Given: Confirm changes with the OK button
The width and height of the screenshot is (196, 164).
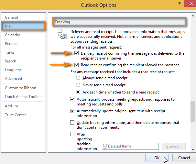Looking at the screenshot, I should [x=157, y=158].
